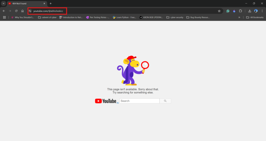266x141 pixels.
Task: Reload the 404 page
Action: pos(16,11)
